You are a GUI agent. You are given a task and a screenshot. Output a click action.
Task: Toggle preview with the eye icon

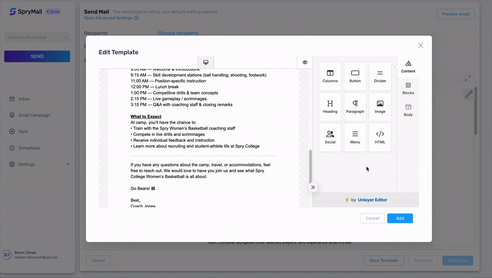click(305, 62)
